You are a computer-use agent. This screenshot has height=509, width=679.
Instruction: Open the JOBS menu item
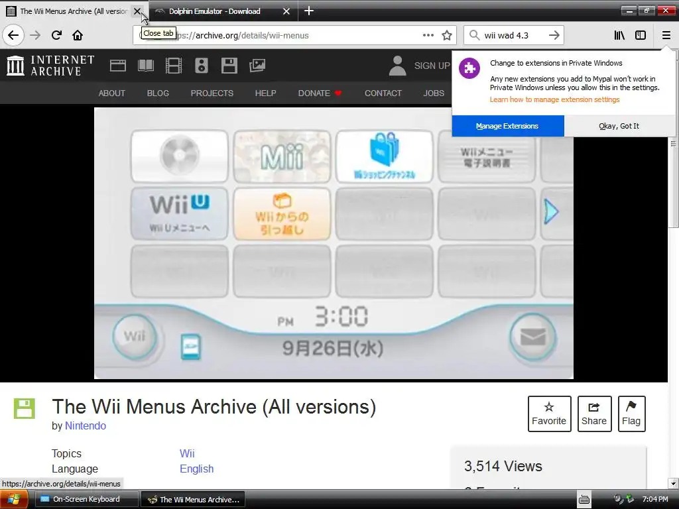coord(434,93)
